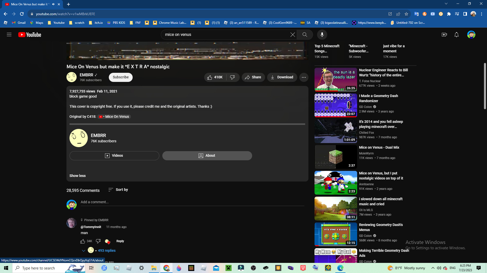Open the YouTube hamburger menu
Viewport: 487px width, 273px height.
(9, 35)
